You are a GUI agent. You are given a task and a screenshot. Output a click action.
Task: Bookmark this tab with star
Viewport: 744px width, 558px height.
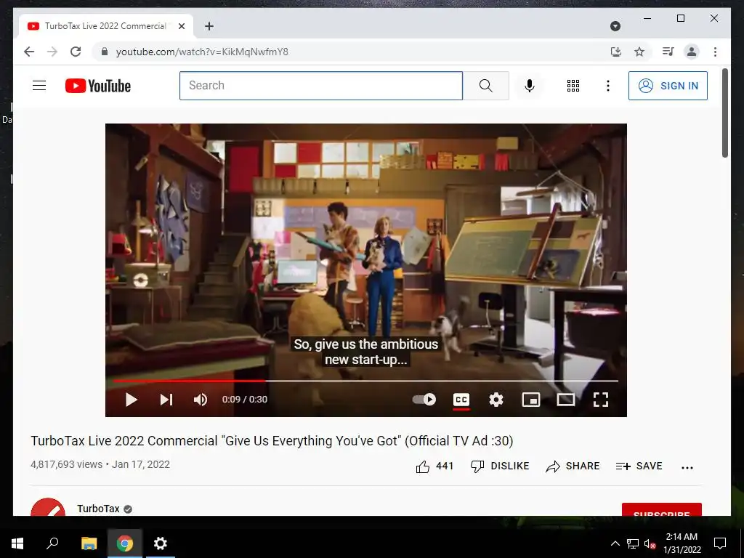point(639,52)
